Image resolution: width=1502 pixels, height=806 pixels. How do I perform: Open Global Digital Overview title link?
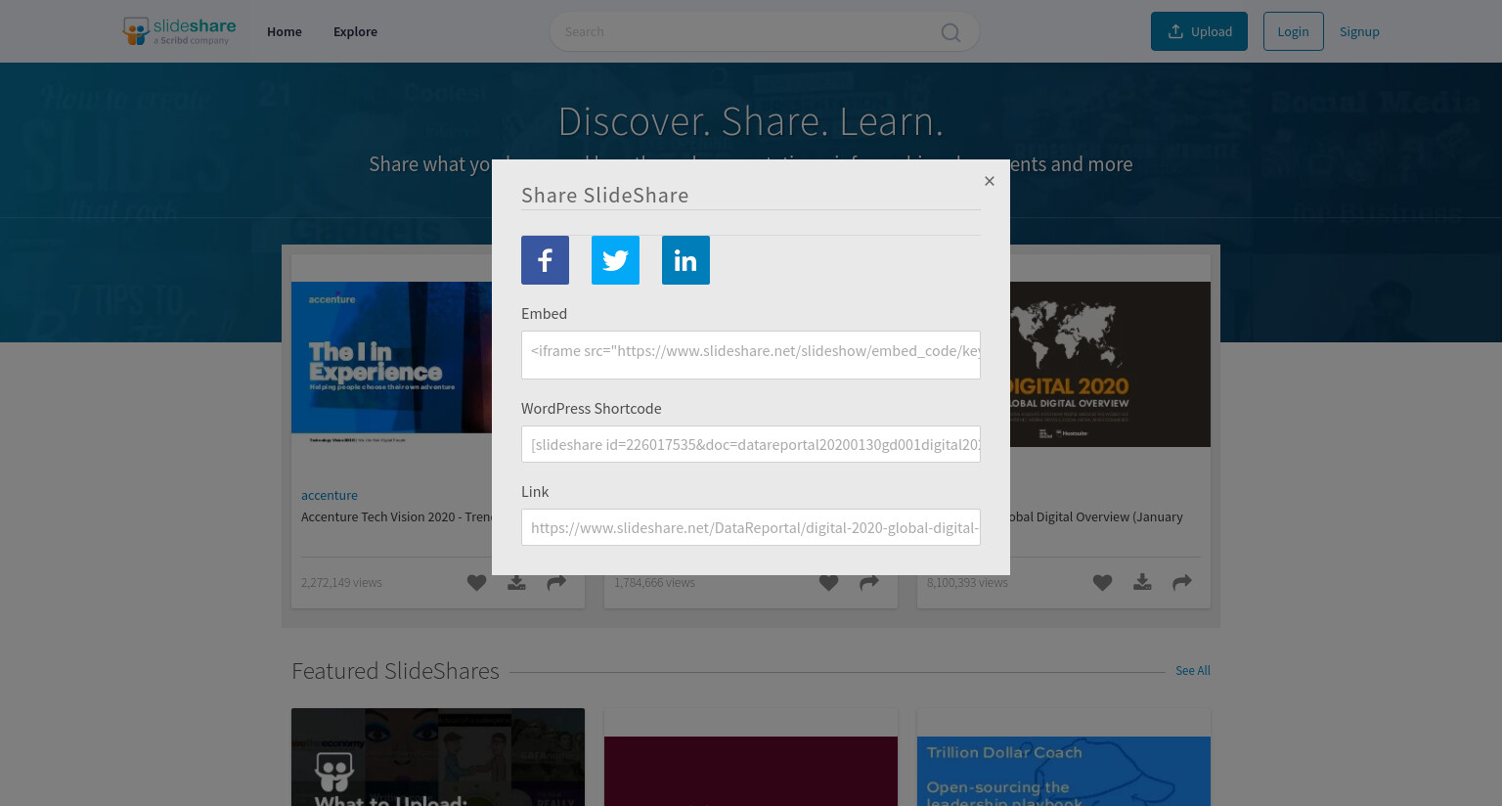click(1096, 516)
